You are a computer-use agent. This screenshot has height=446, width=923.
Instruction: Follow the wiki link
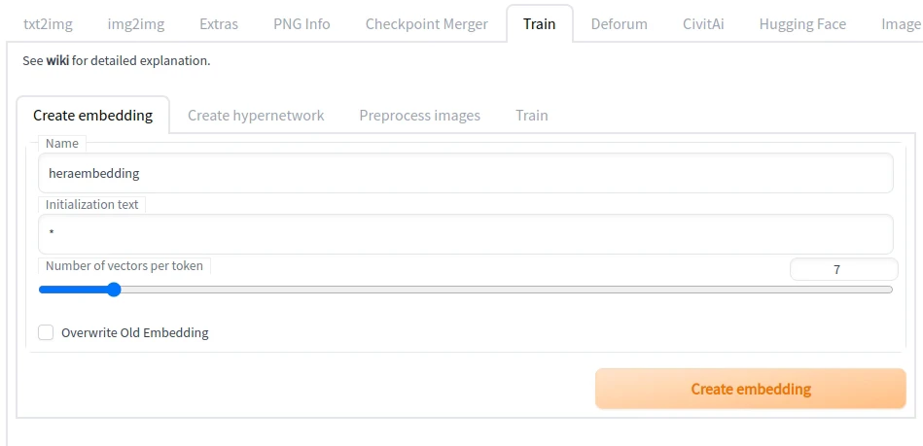coord(57,60)
